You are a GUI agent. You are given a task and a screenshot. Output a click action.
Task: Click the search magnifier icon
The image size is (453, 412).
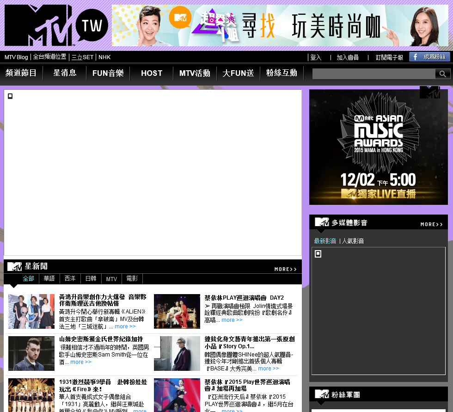click(x=442, y=74)
